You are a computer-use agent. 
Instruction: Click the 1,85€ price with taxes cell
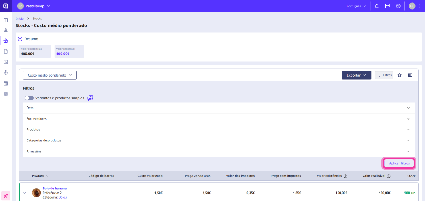tap(297, 193)
